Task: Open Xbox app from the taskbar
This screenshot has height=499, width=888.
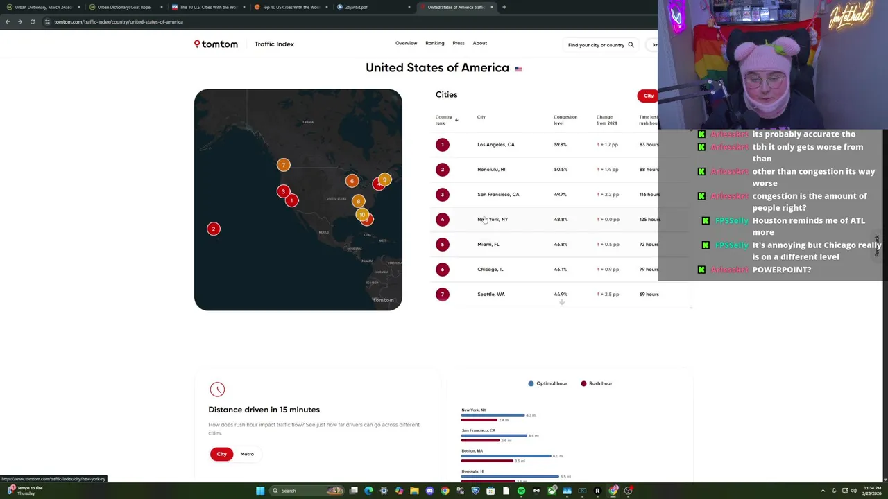Action: (552, 491)
